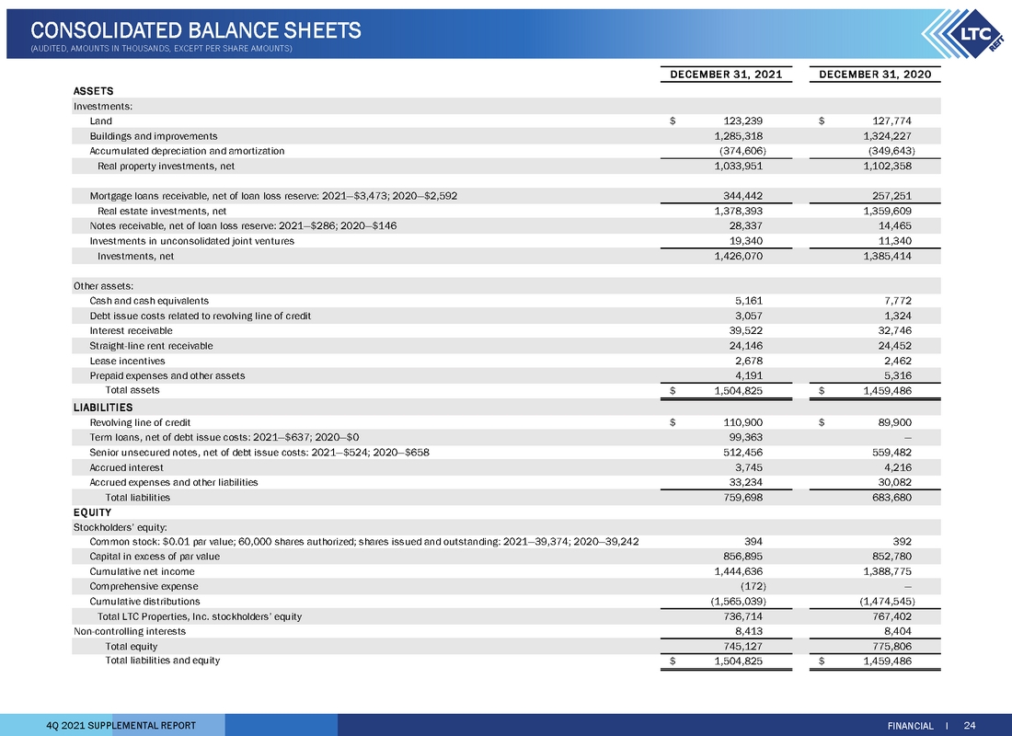Image resolution: width=1012 pixels, height=736 pixels.
Task: Select Buildings and improvements value 1,285,318
Action: (739, 136)
